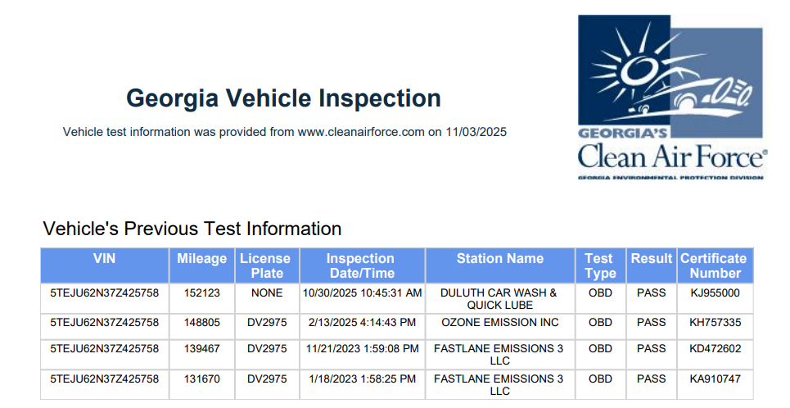
Task: Click certificate number KJ955000
Action: pos(715,292)
